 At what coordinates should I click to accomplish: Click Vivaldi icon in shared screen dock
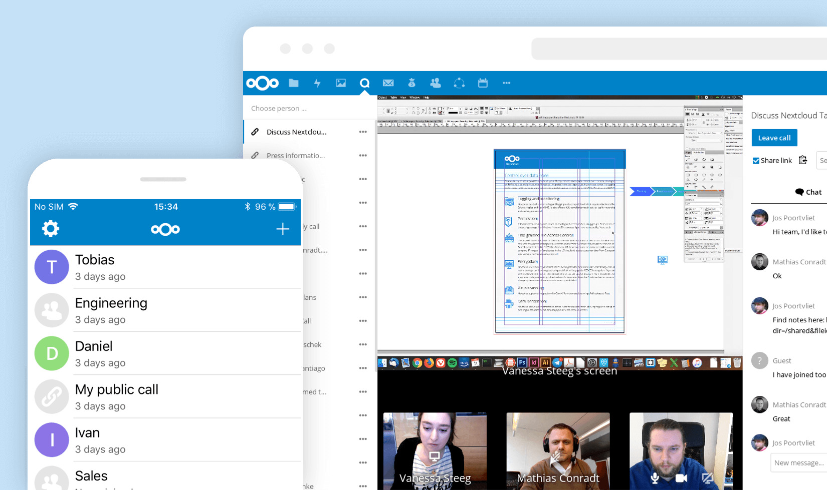point(441,362)
